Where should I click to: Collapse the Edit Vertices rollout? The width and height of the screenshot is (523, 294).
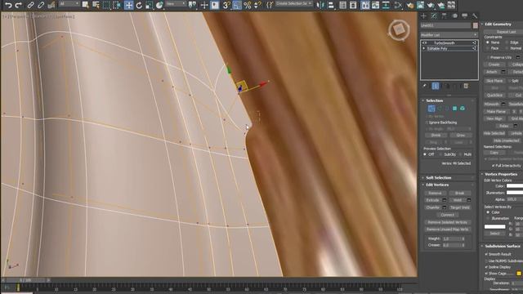(437, 185)
